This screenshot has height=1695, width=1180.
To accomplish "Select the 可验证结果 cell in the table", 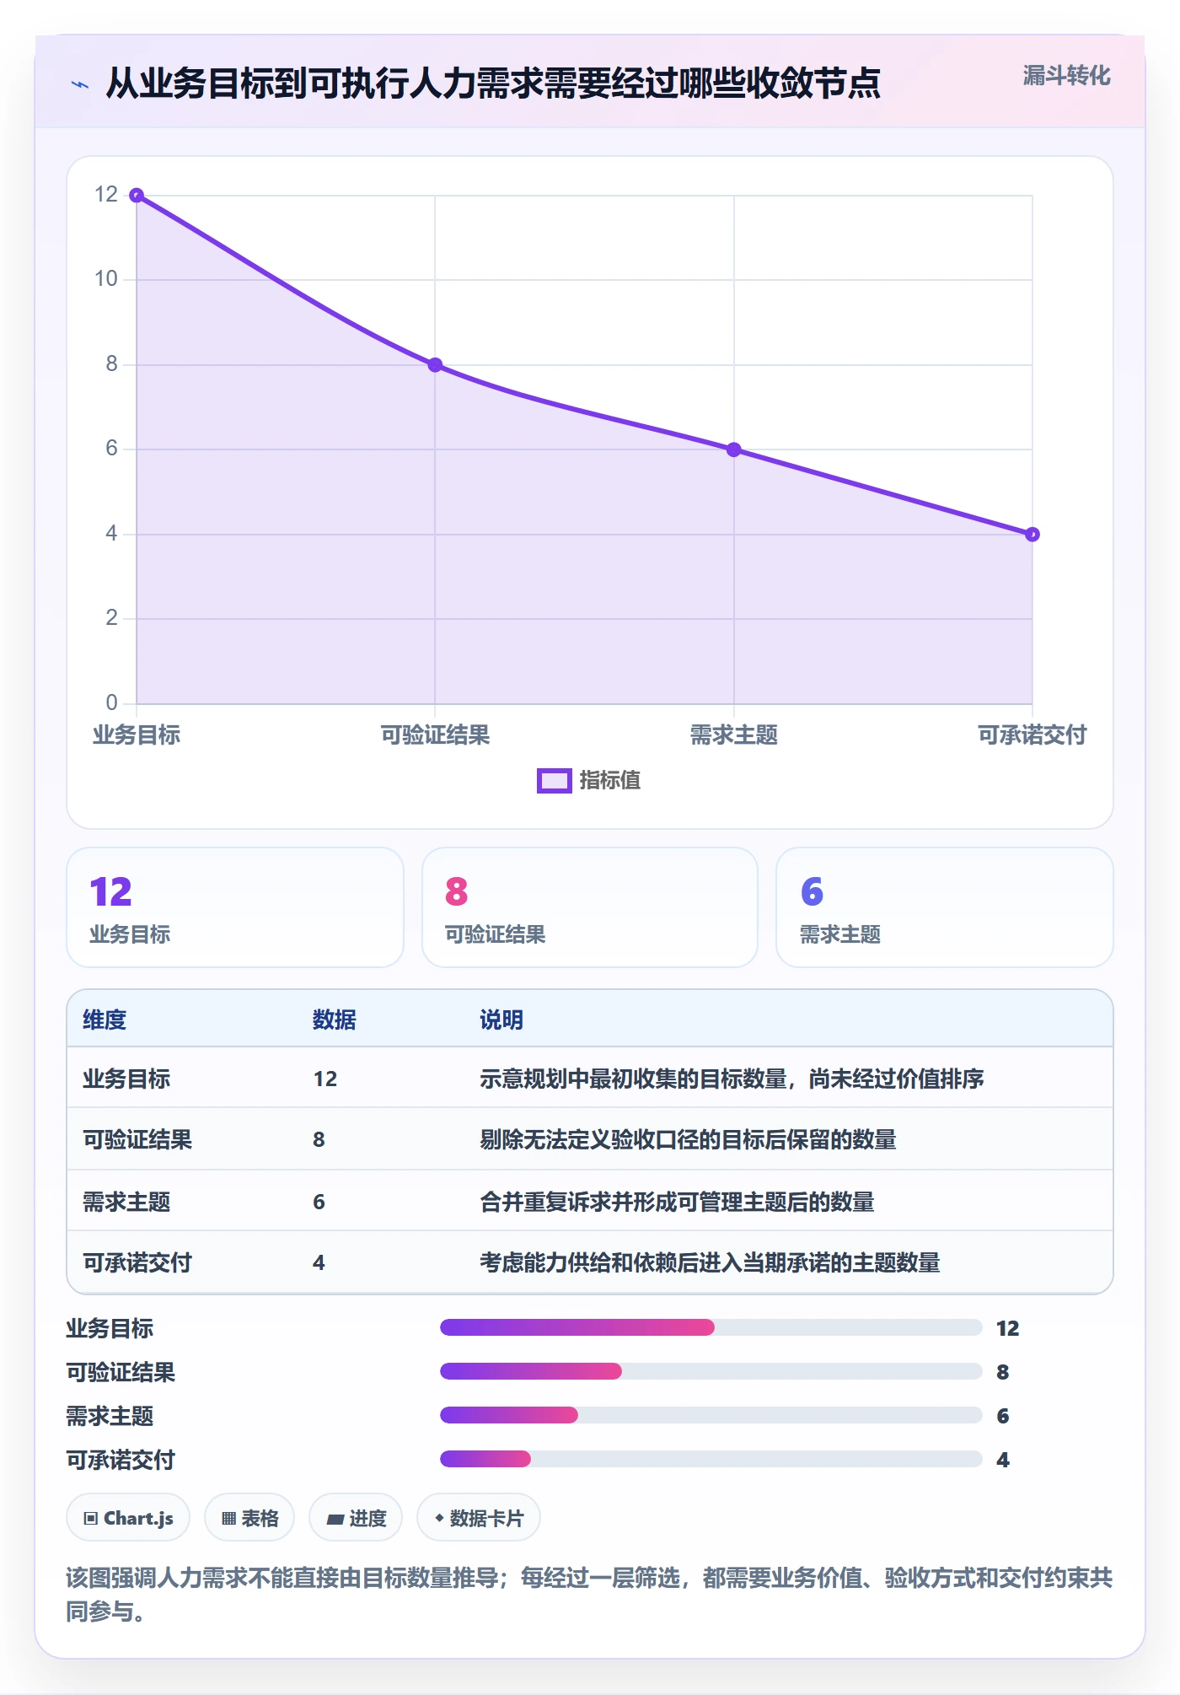I will (137, 1139).
